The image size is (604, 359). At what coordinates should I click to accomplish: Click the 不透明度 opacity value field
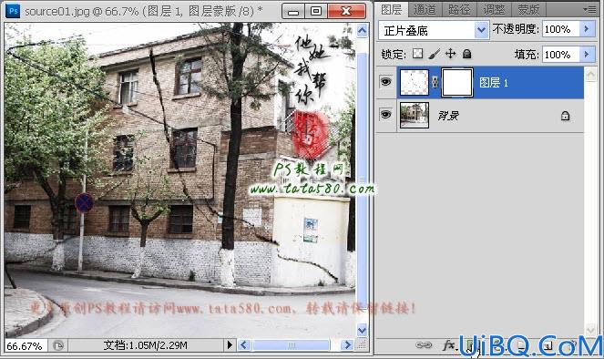[560, 29]
